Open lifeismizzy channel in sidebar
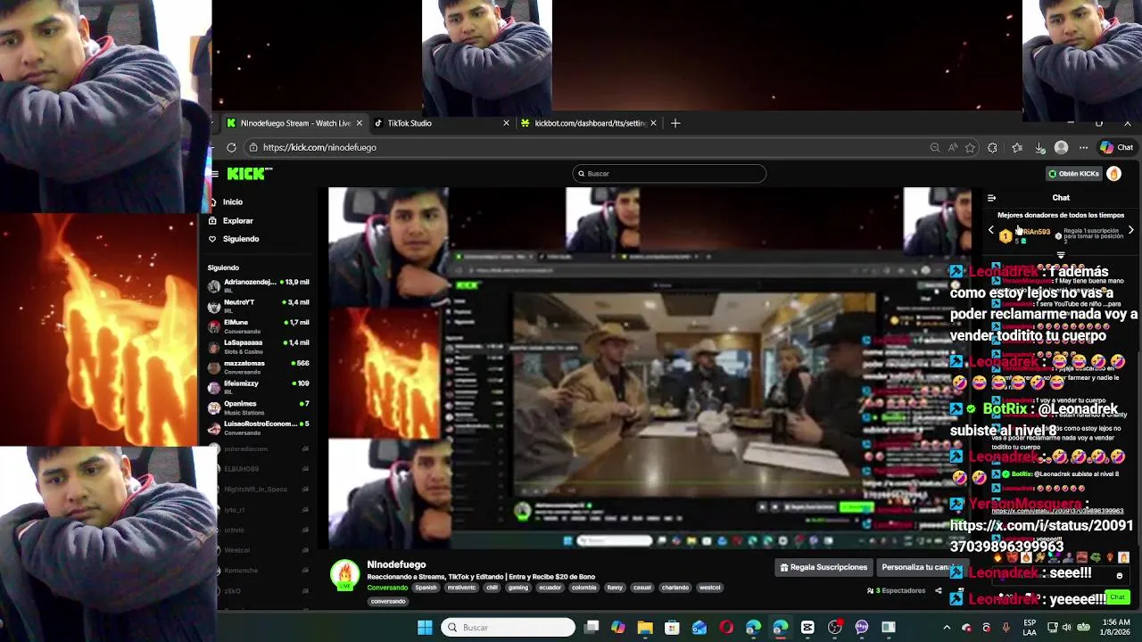This screenshot has height=642, width=1142. pyautogui.click(x=259, y=387)
